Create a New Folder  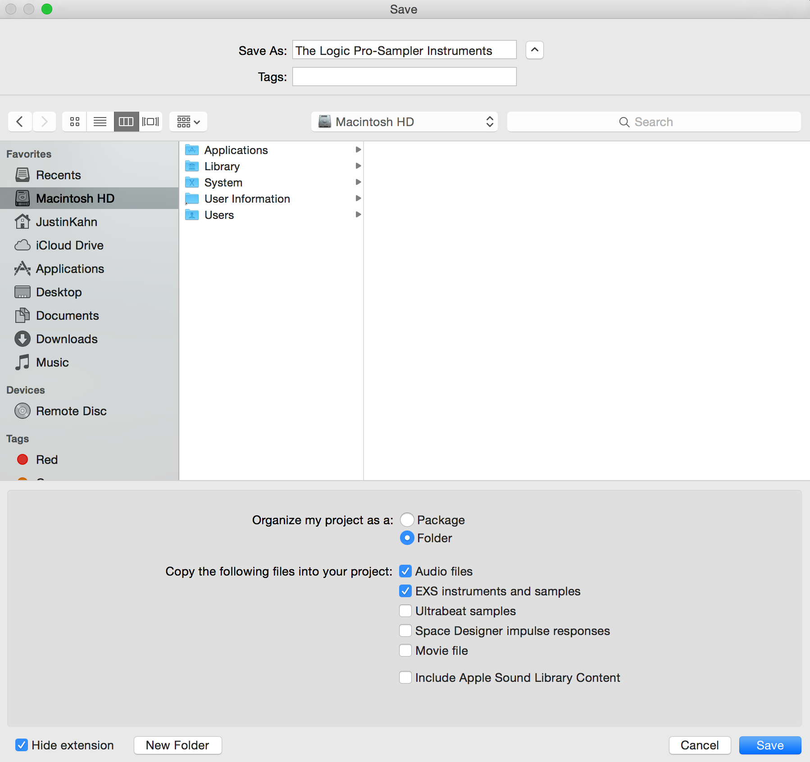pyautogui.click(x=177, y=745)
